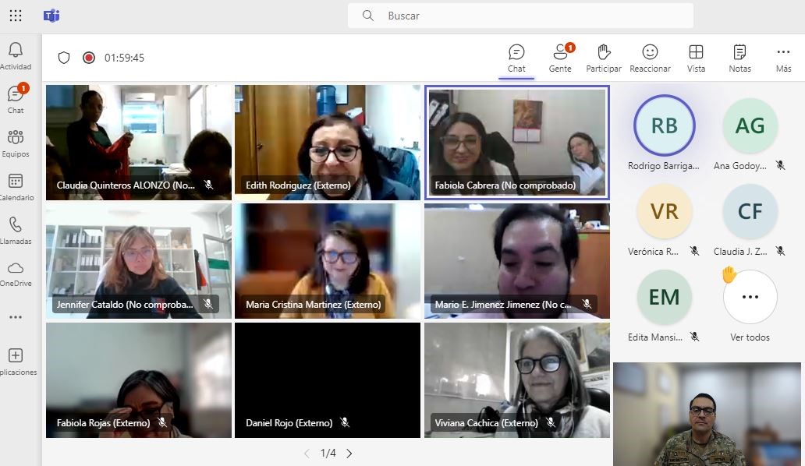
Task: Open the Gente participants panel
Action: [x=559, y=58]
